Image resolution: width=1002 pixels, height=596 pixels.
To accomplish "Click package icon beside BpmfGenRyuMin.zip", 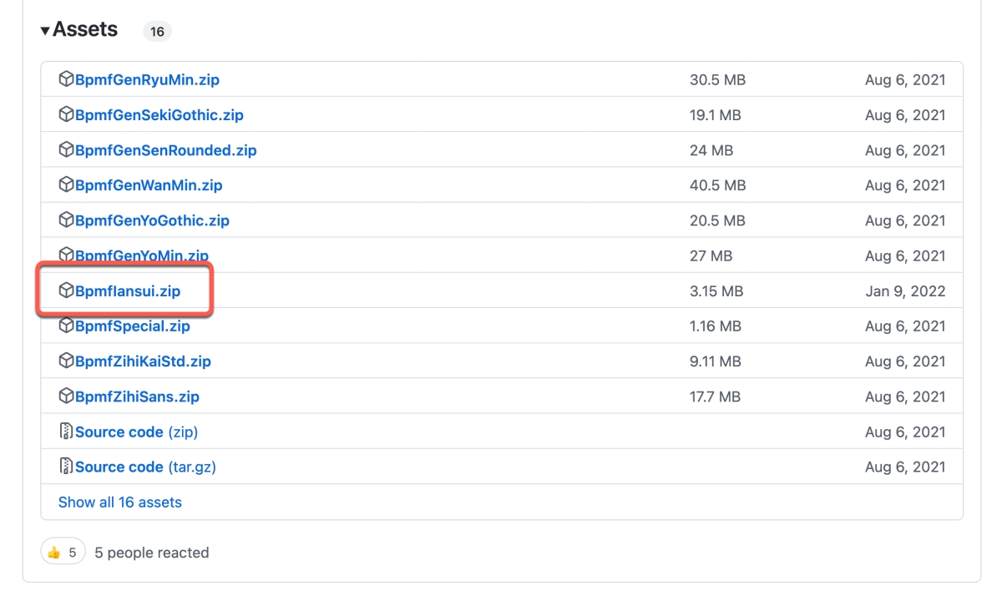I will (66, 80).
